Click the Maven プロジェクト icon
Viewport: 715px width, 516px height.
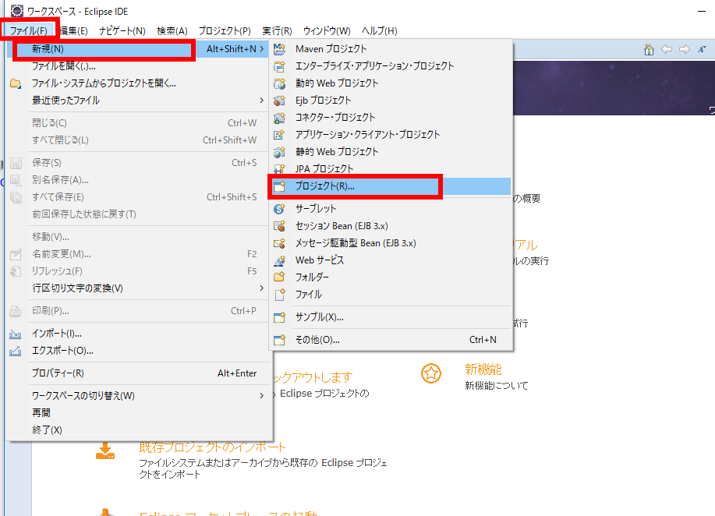(x=279, y=49)
